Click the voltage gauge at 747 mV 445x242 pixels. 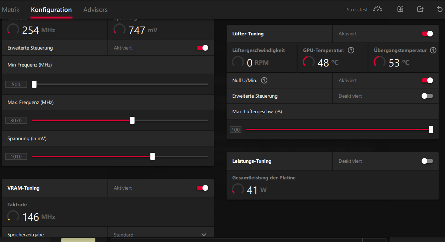click(119, 30)
